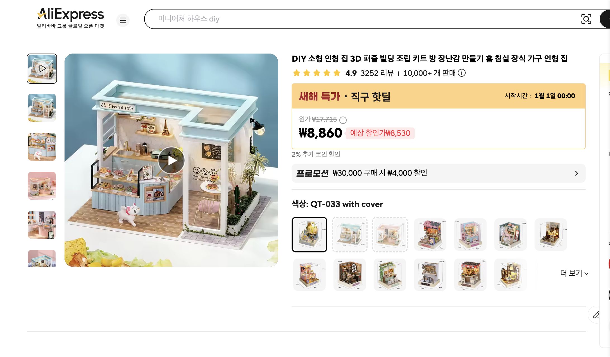Select the cherry blossom shop variant swatch
Viewport: 610px width, 357px height.
click(430, 235)
